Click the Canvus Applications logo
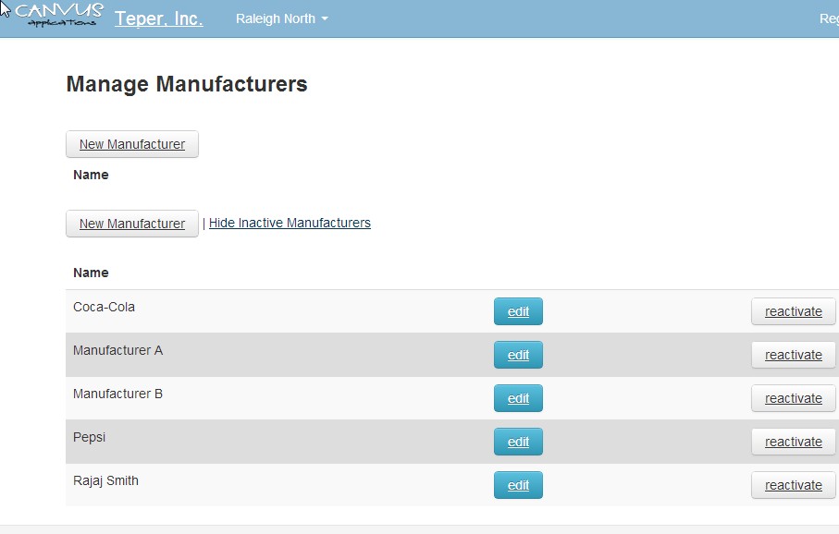 click(x=59, y=15)
